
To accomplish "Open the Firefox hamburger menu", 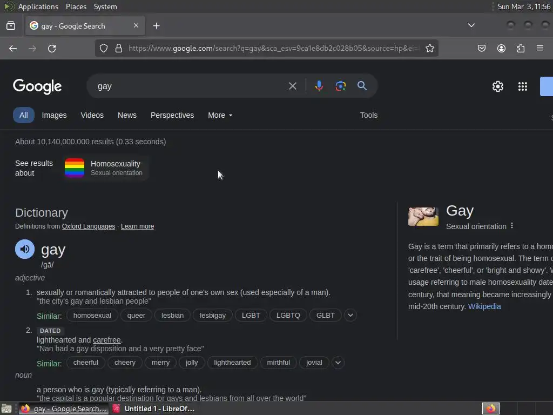I will click(x=540, y=48).
